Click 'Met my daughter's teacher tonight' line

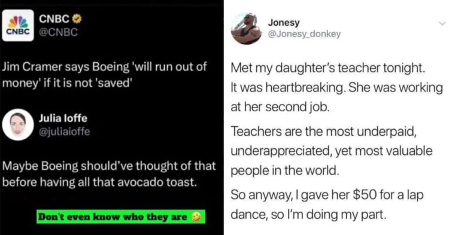click(x=328, y=68)
